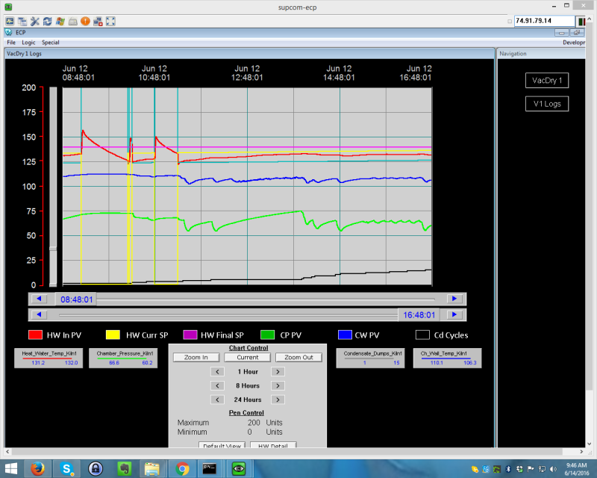Click the Minimum value 0
This screenshot has width=597, height=478.
point(250,432)
